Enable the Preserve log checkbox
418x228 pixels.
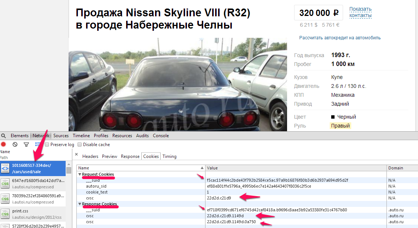[x=47, y=144]
